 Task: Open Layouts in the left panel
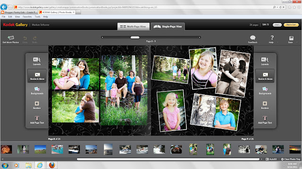[37, 61]
